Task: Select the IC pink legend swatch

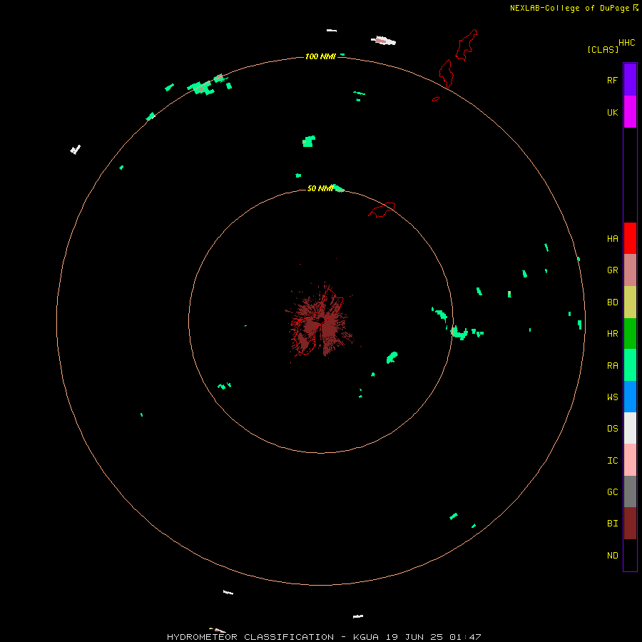Action: 630,460
